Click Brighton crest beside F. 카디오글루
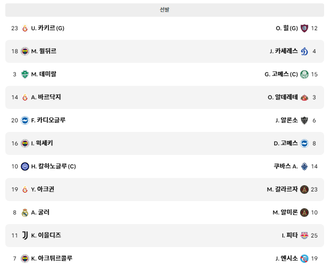 coord(25,120)
